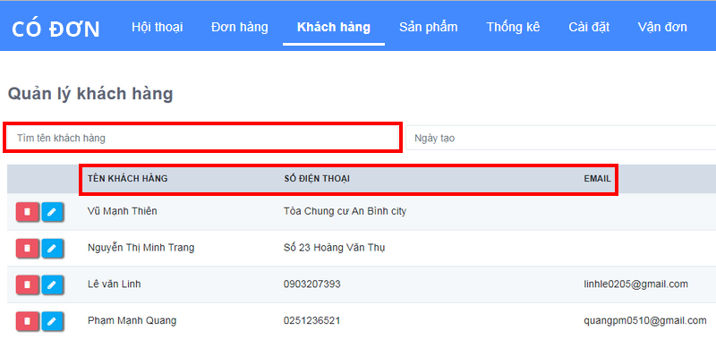This screenshot has width=716, height=339.
Task: Switch to Đơn hàng tab
Action: (239, 27)
